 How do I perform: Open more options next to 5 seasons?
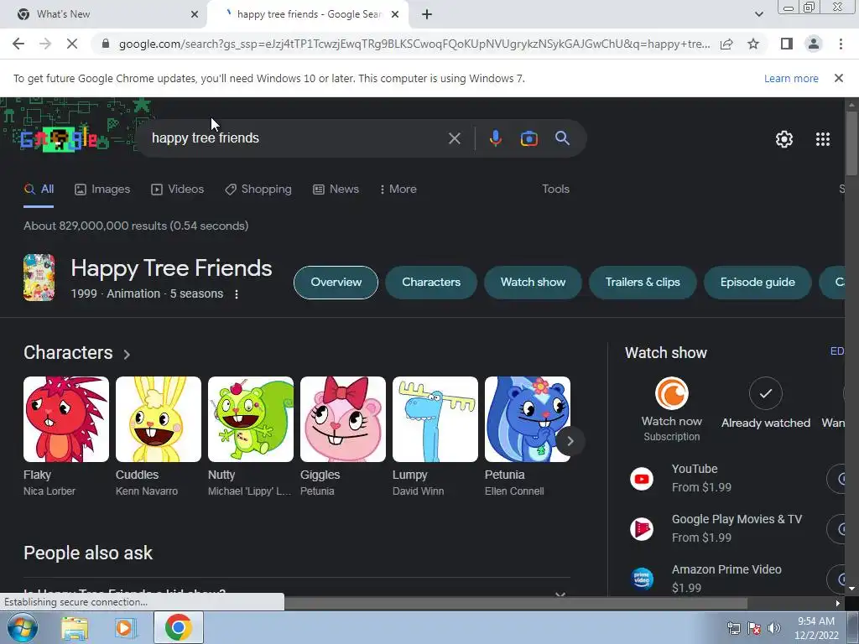[x=236, y=294]
